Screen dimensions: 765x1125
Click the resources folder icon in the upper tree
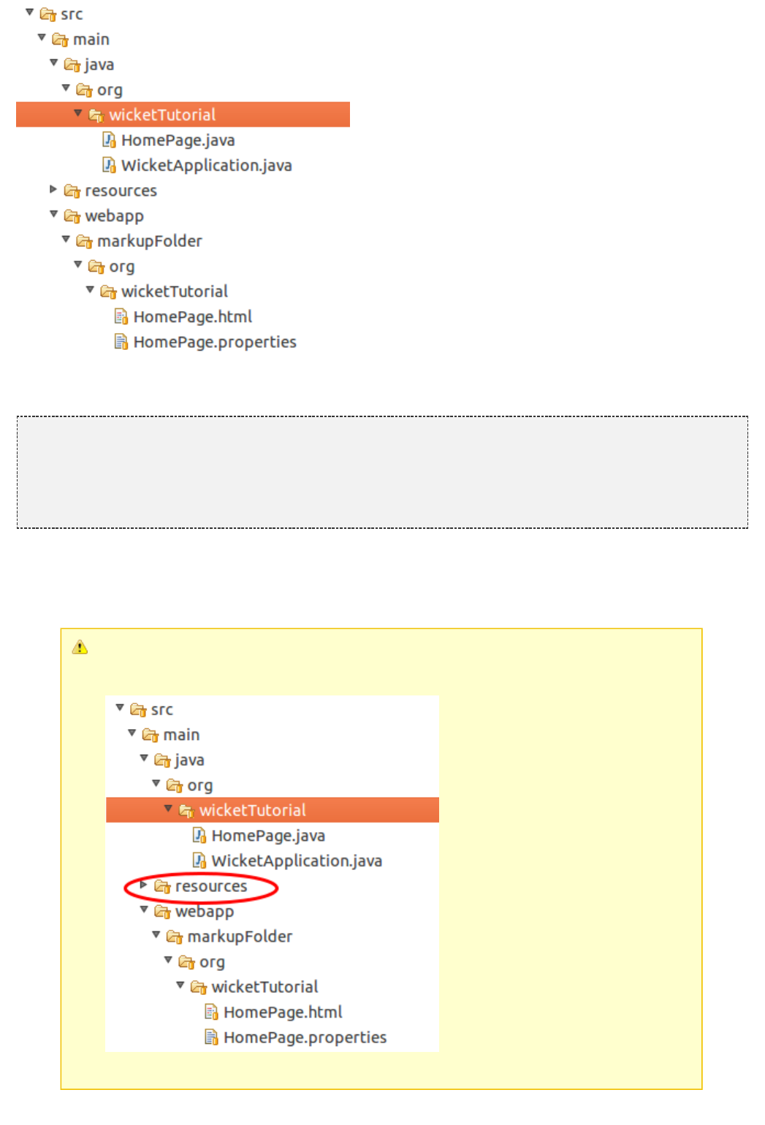72,191
